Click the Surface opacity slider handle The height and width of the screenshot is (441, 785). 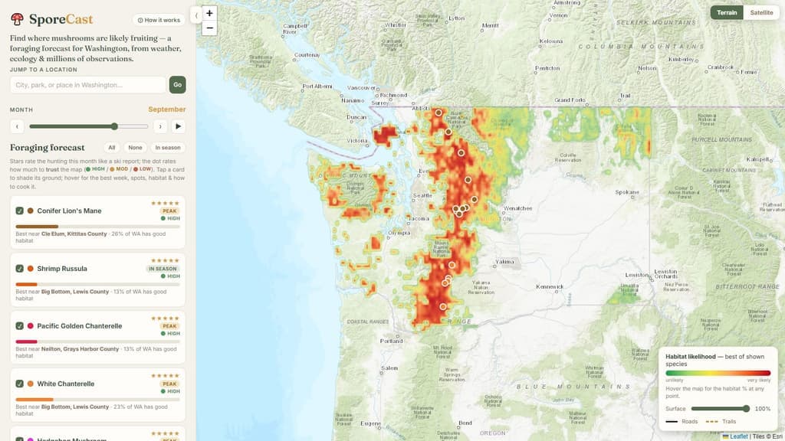tap(747, 409)
